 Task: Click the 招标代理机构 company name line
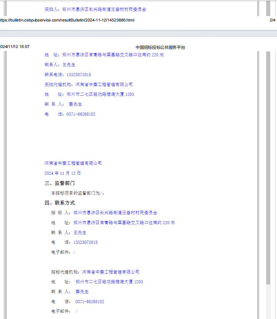(x=95, y=272)
